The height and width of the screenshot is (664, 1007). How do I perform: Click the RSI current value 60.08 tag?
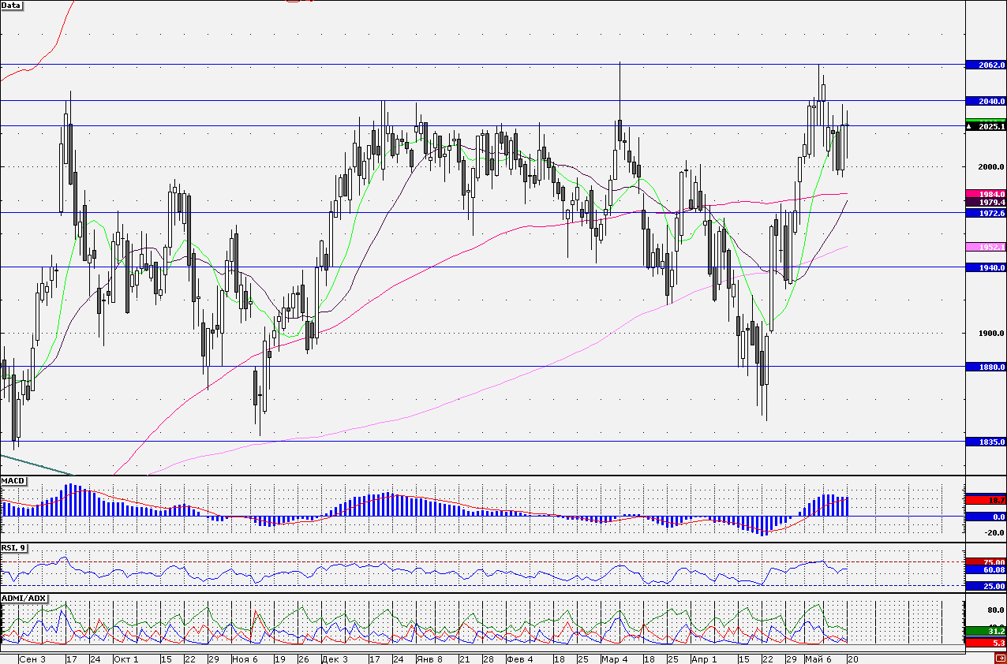click(986, 569)
